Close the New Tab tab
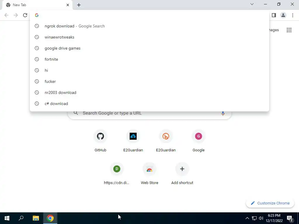 click(x=68, y=5)
